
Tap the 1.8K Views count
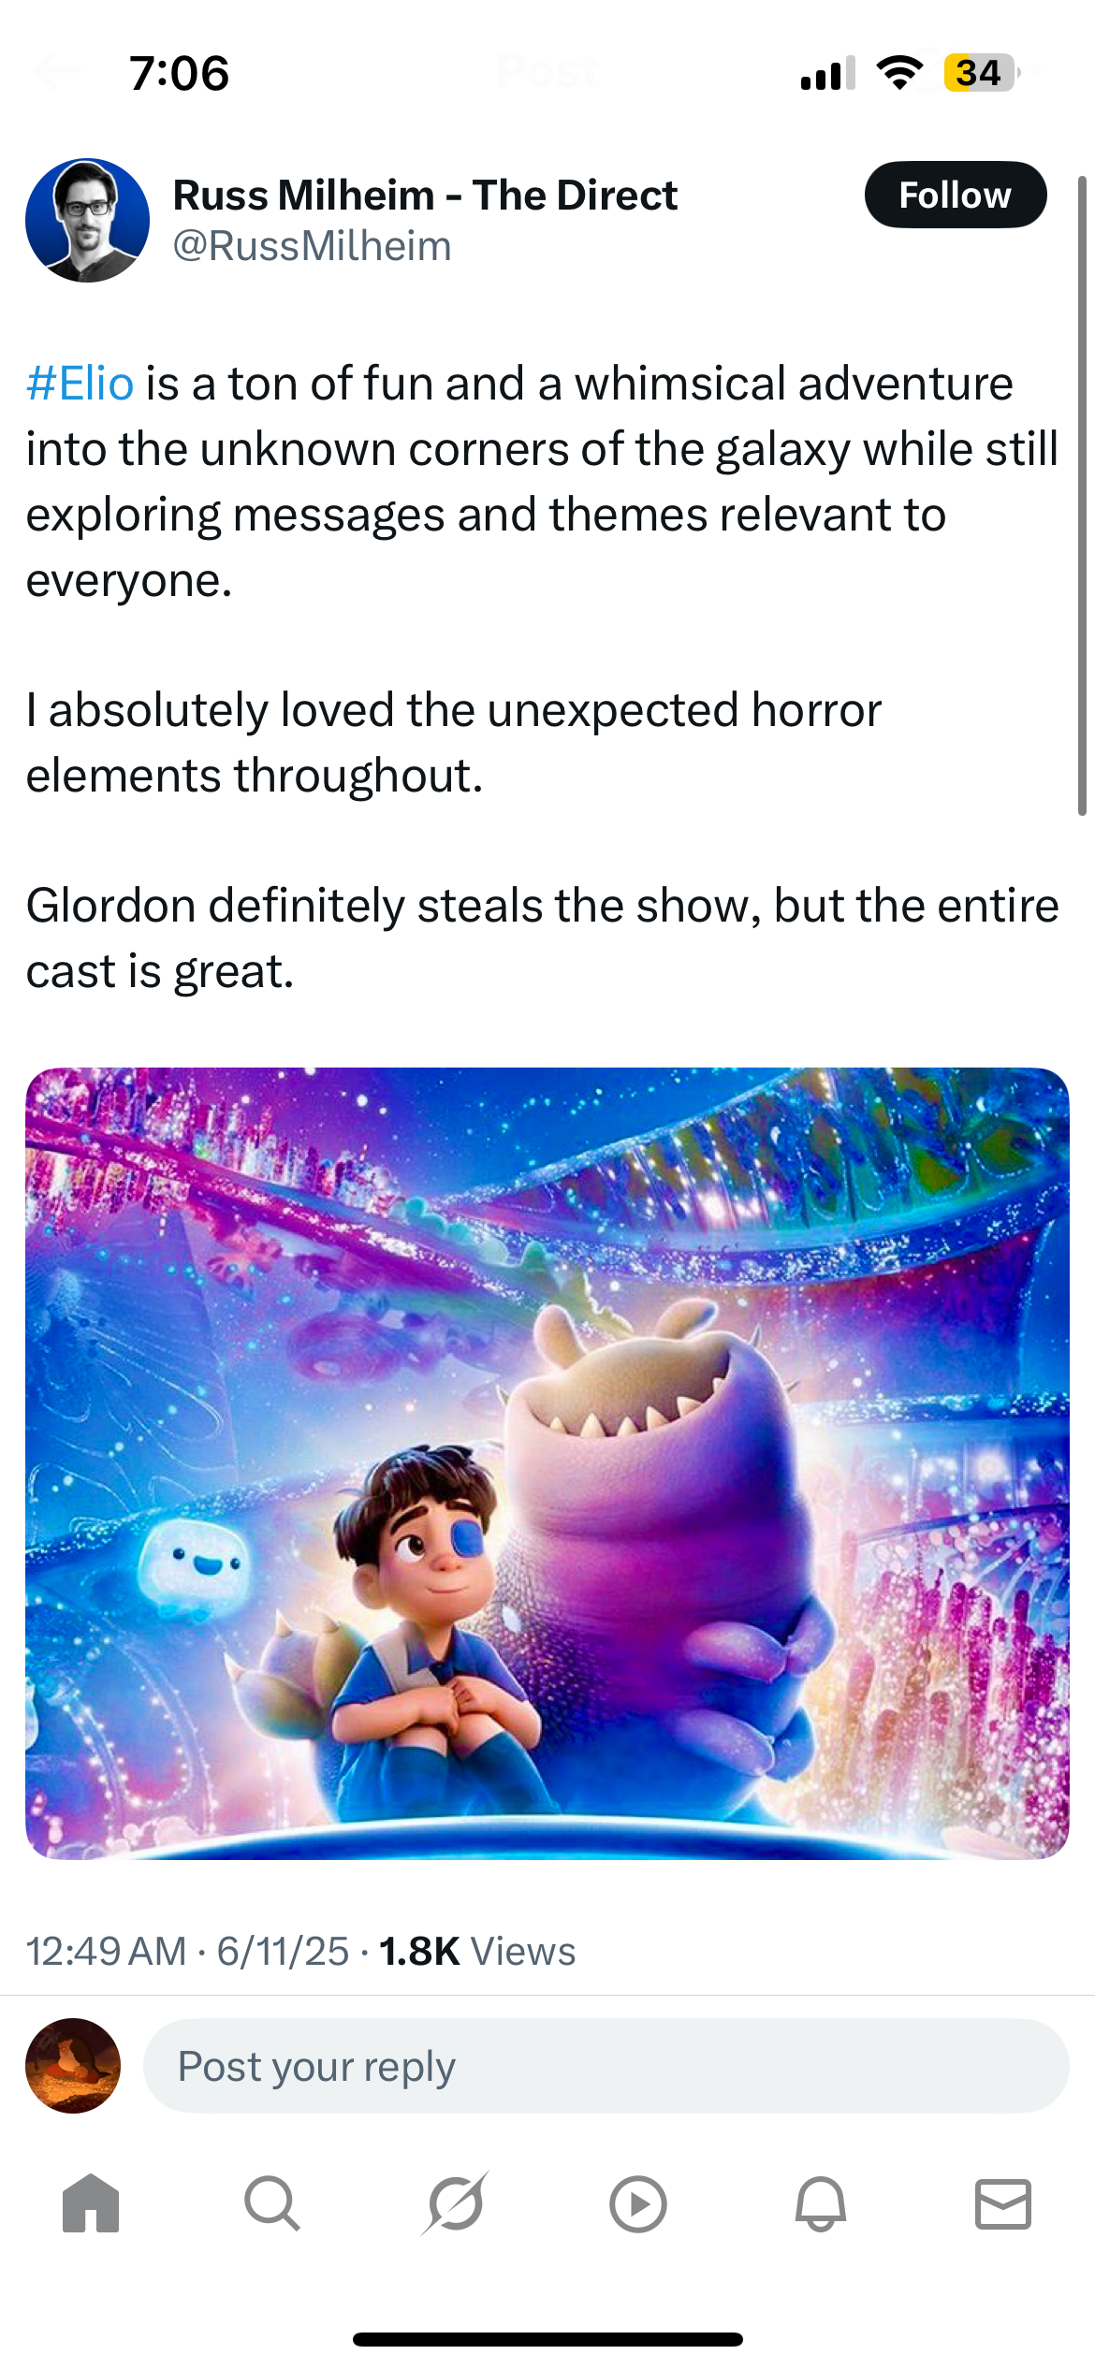click(x=477, y=1952)
